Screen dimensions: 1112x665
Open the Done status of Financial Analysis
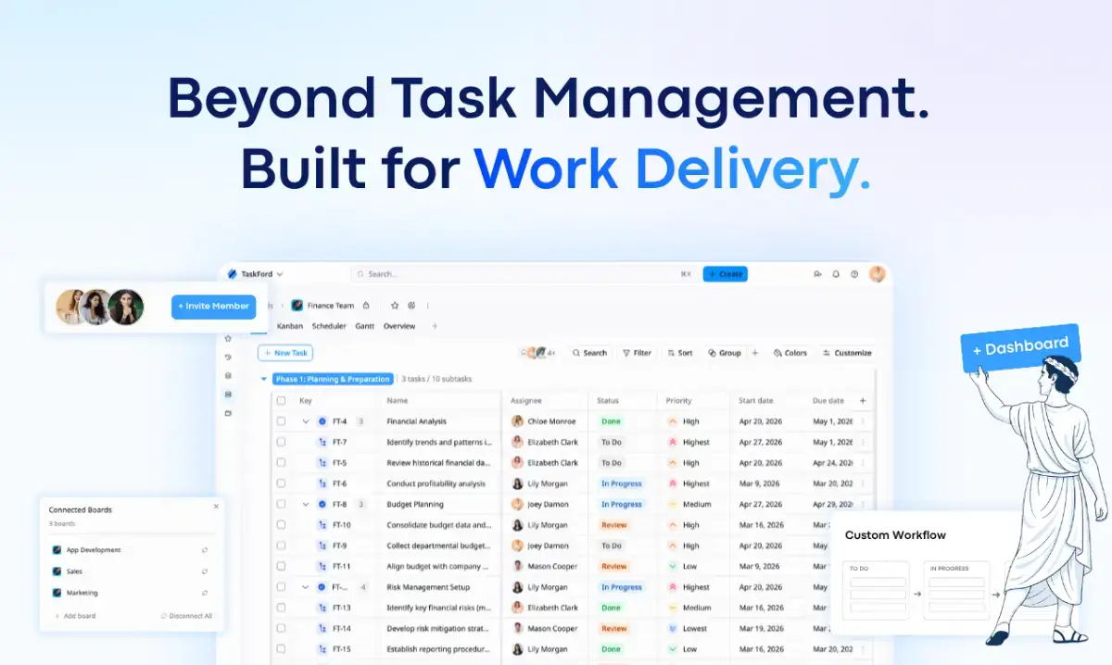[x=611, y=421]
